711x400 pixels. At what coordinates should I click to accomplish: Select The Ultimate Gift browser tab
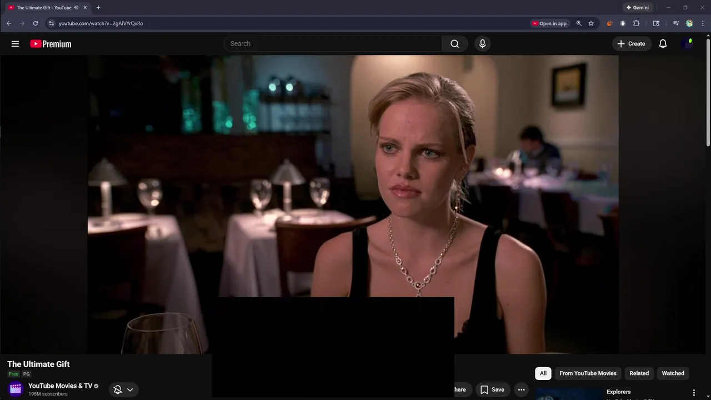point(47,8)
